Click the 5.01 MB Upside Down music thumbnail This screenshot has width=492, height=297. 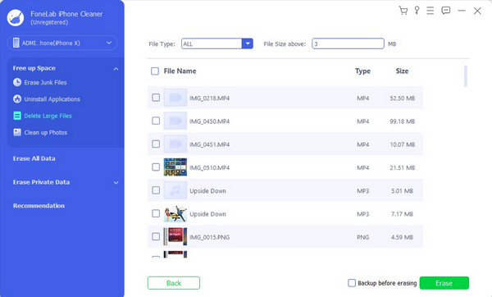click(175, 190)
